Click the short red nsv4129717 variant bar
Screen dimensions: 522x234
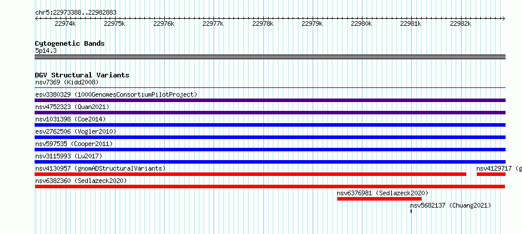point(491,174)
